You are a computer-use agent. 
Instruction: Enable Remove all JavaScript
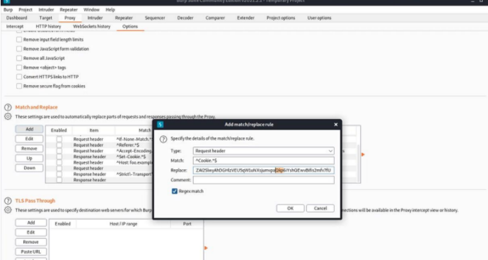click(19, 58)
